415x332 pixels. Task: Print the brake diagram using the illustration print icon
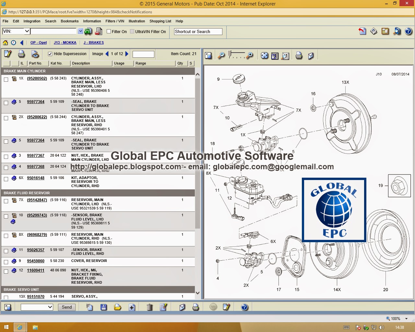click(298, 55)
